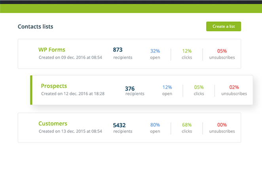The width and height of the screenshot is (262, 169).
Task: Select the 873 recipients count for WP Forms
Action: pyautogui.click(x=118, y=50)
